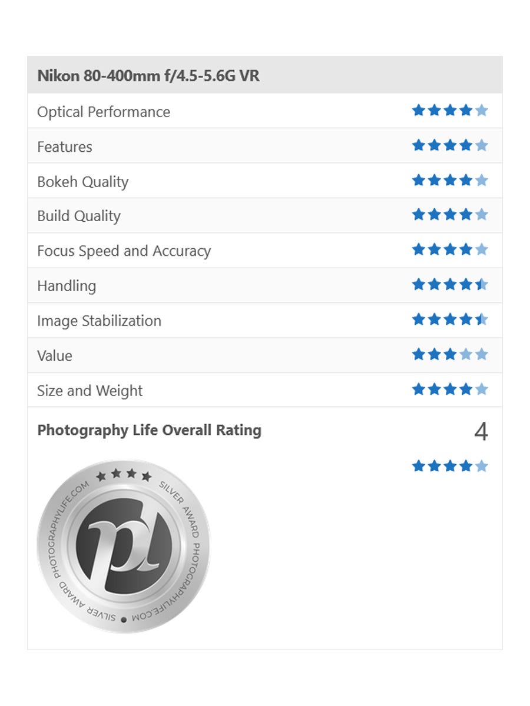Click the Optical Performance star rating
Image resolution: width=530 pixels, height=706 pixels.
[x=450, y=111]
